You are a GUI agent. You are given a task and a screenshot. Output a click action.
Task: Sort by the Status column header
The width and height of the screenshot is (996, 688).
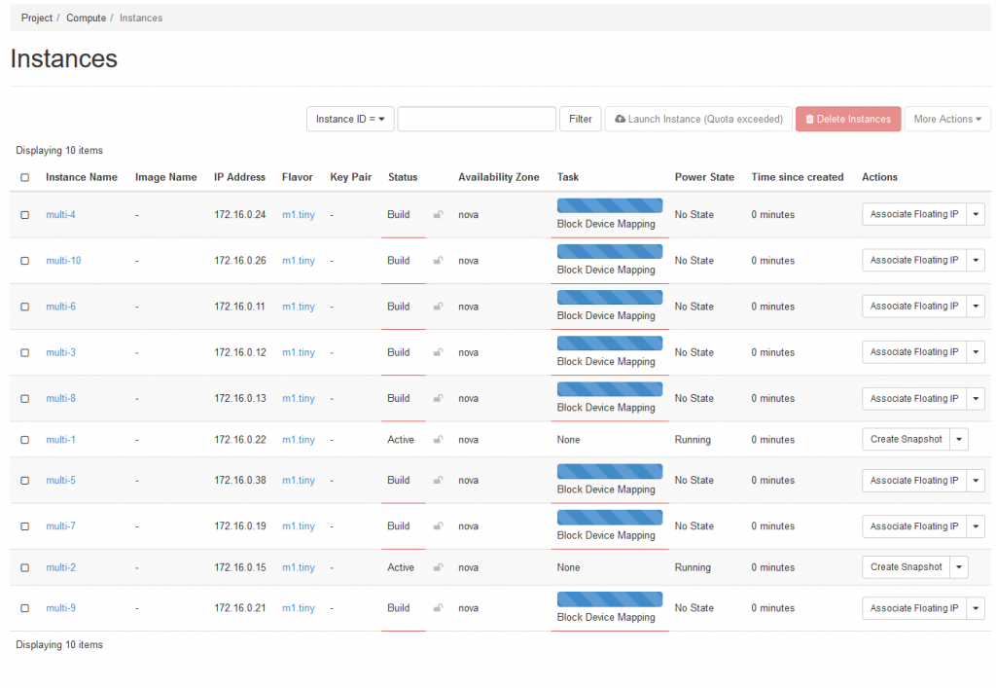click(x=403, y=177)
